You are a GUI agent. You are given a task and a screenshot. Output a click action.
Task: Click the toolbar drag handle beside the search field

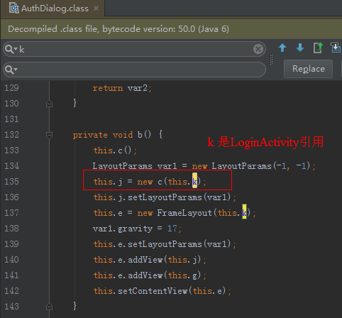(271, 60)
